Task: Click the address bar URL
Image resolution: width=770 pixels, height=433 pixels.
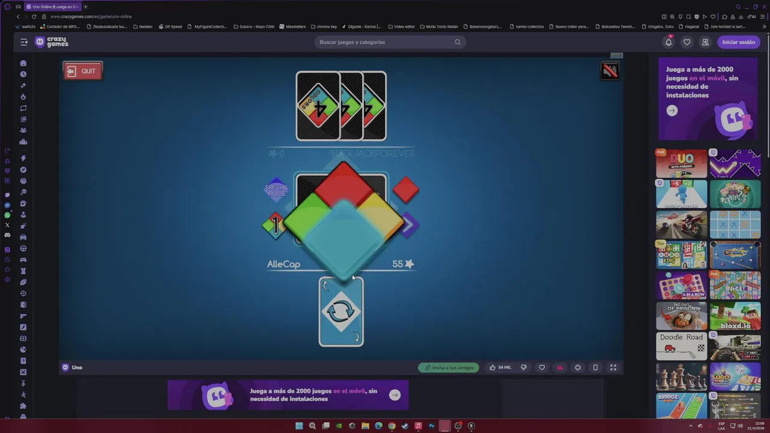Action: [x=91, y=16]
